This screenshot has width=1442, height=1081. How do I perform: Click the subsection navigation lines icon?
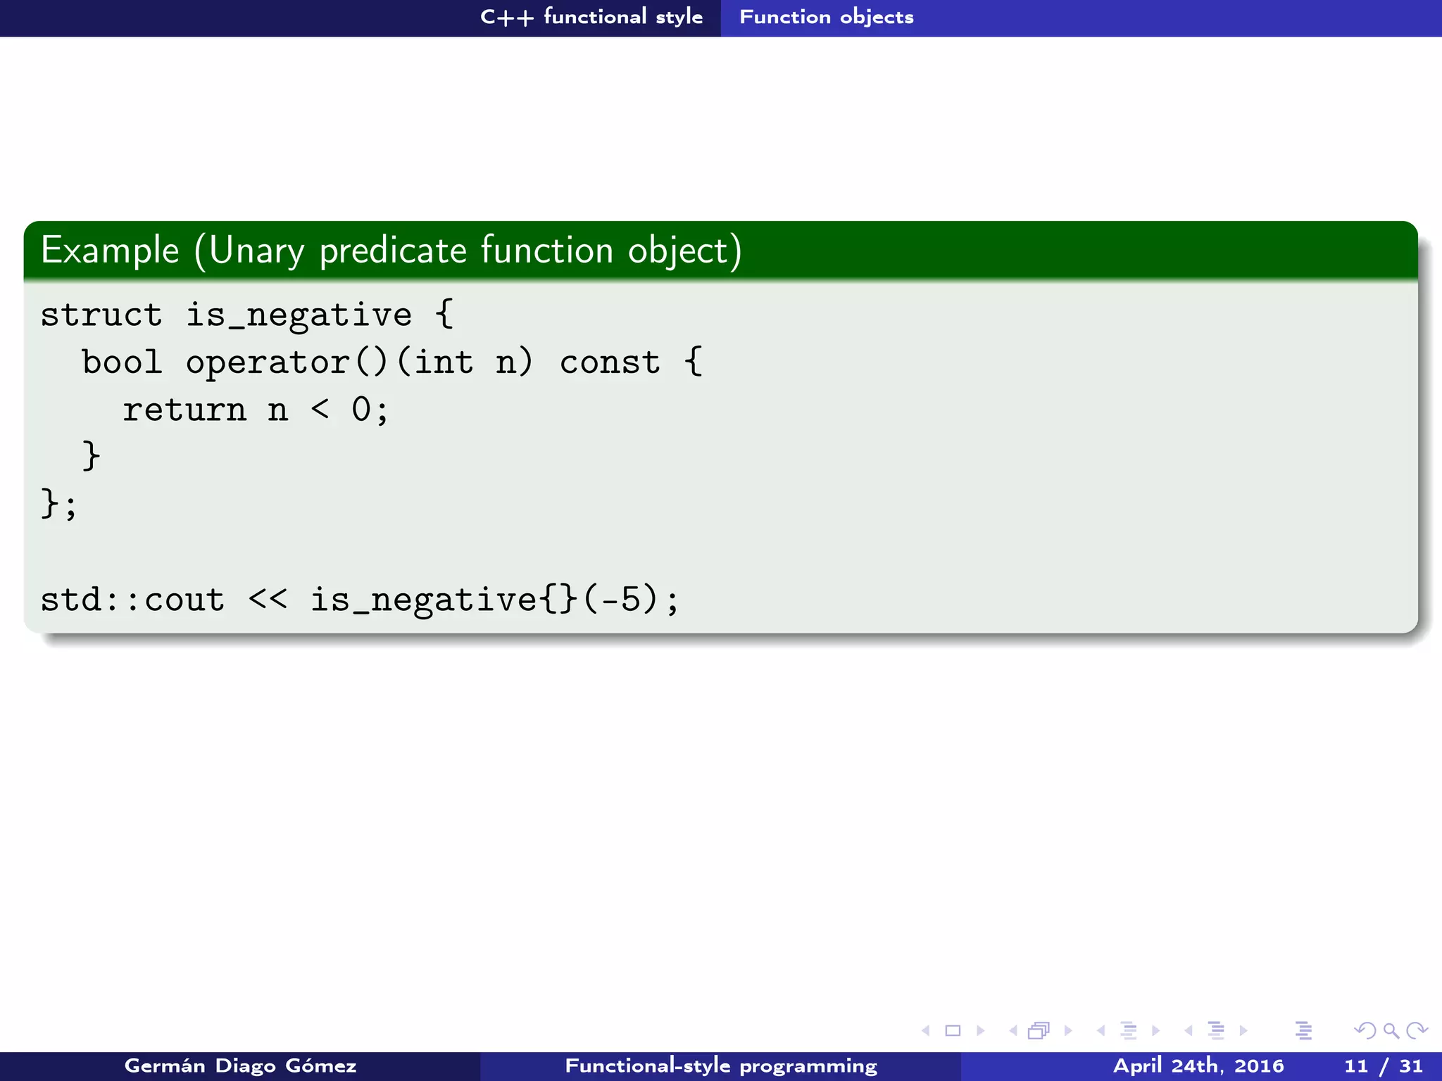(x=1128, y=1031)
